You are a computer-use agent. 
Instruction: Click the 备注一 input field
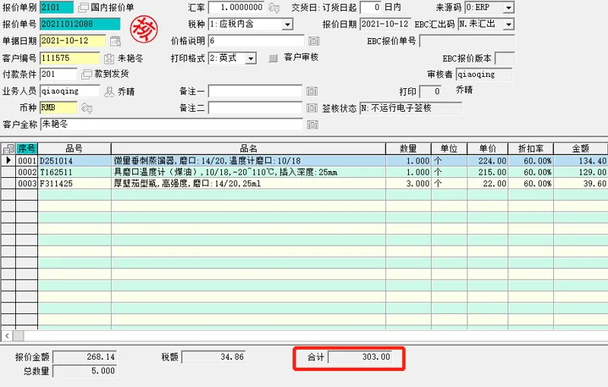click(x=255, y=91)
